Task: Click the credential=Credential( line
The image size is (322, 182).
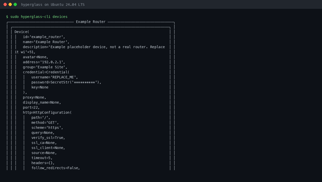Action: point(46,72)
